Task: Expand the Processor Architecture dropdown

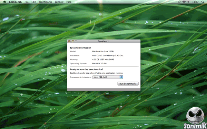Action: click(108, 77)
